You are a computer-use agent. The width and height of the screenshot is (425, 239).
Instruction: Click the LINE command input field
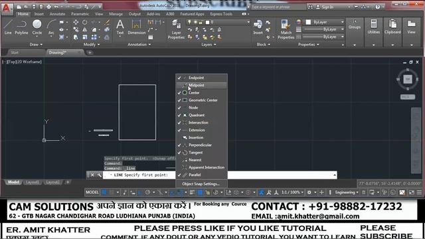click(220, 175)
